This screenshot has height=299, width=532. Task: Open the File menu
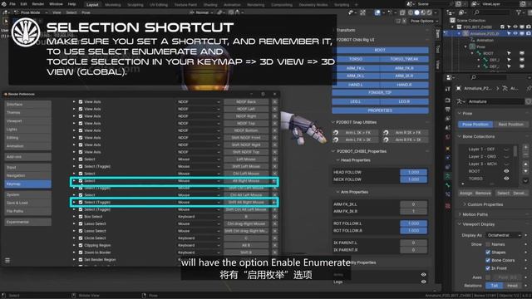[x=12, y=4]
